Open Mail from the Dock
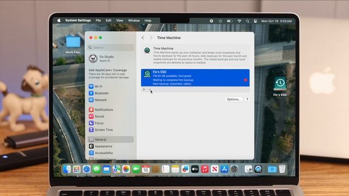This screenshot has height=196, width=349. (x=106, y=169)
